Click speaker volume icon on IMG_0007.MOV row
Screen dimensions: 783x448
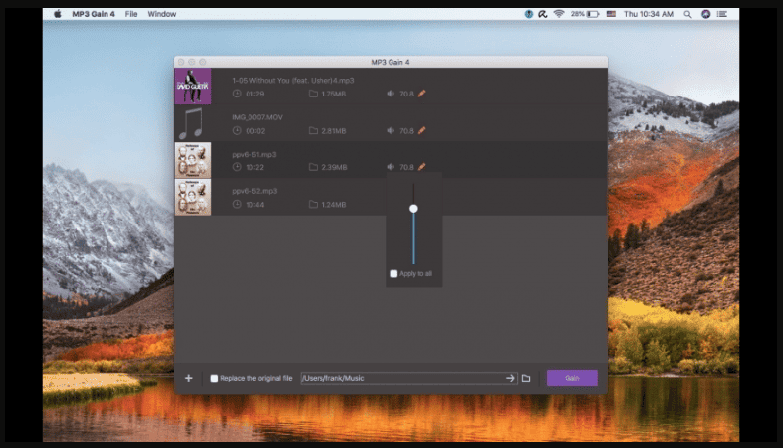(x=391, y=130)
